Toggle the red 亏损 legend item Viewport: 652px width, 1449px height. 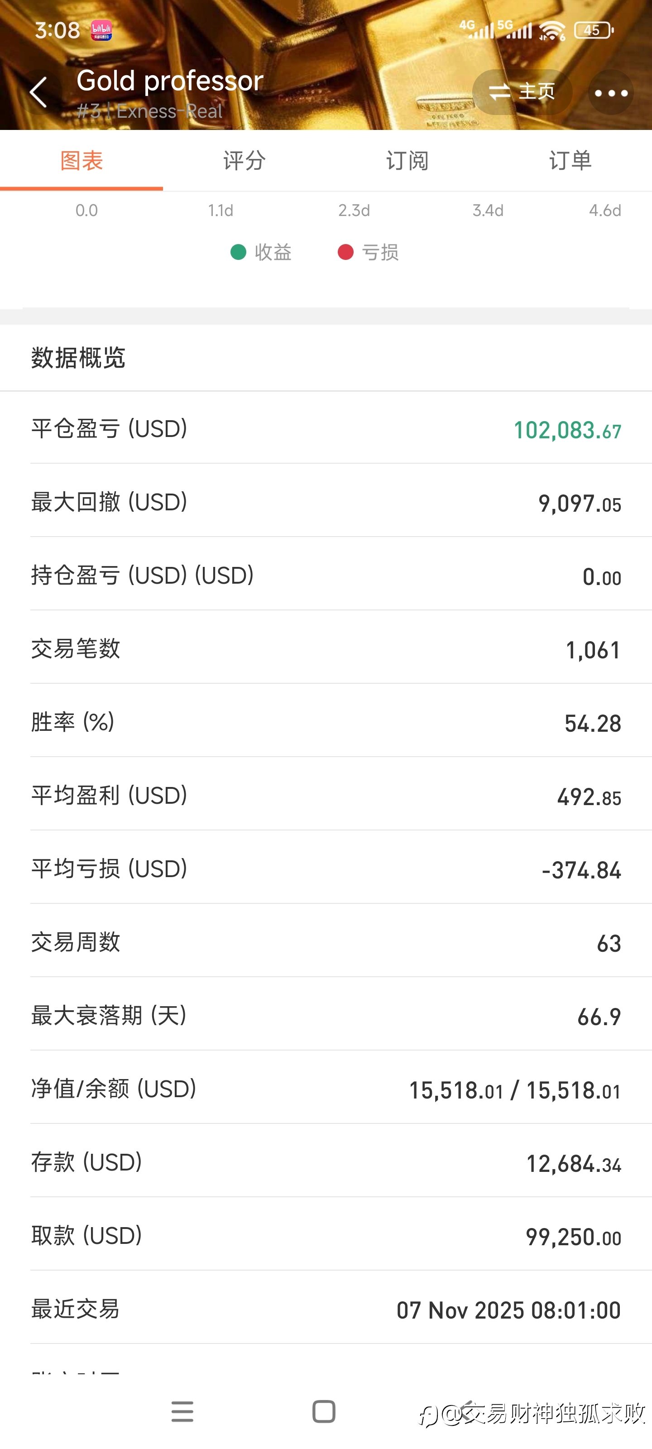[x=369, y=252]
